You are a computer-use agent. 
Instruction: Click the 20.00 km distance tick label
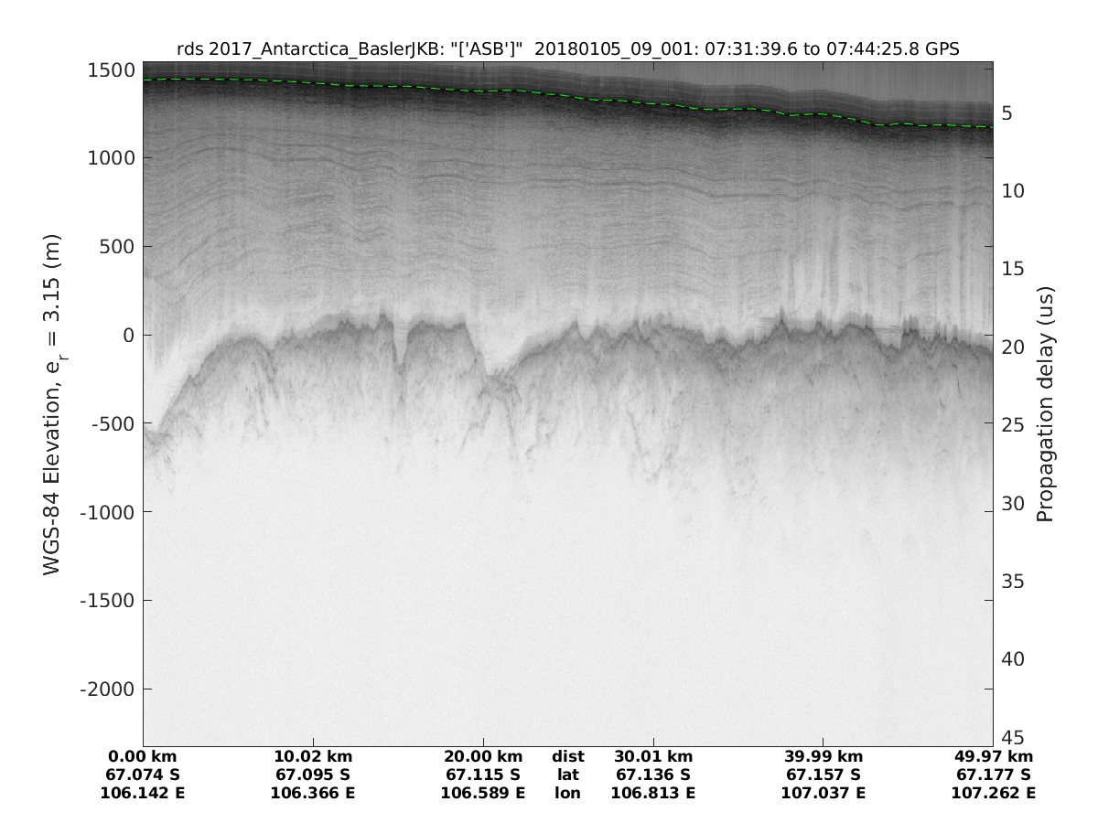tap(483, 756)
